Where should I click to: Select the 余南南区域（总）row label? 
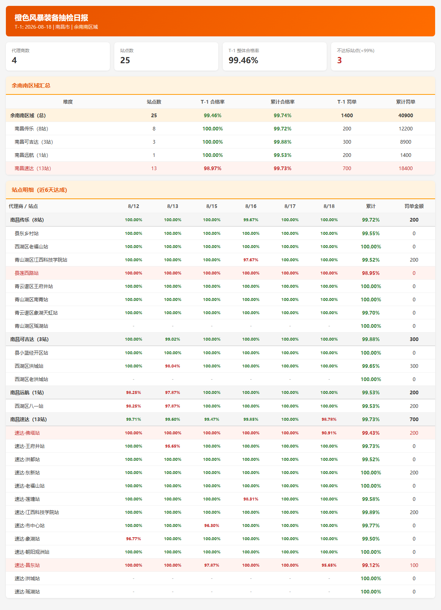[x=28, y=115]
